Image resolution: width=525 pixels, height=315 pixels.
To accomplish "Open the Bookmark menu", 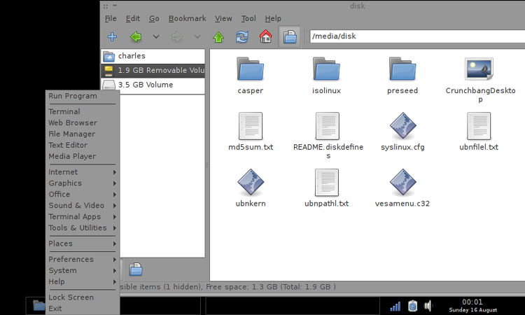I will pyautogui.click(x=187, y=18).
